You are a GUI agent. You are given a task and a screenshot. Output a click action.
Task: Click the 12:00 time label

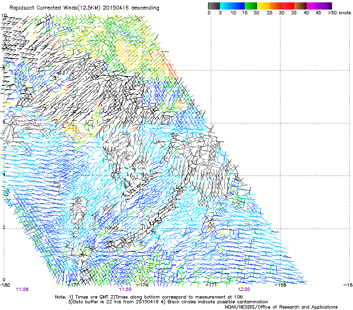pyautogui.click(x=244, y=289)
